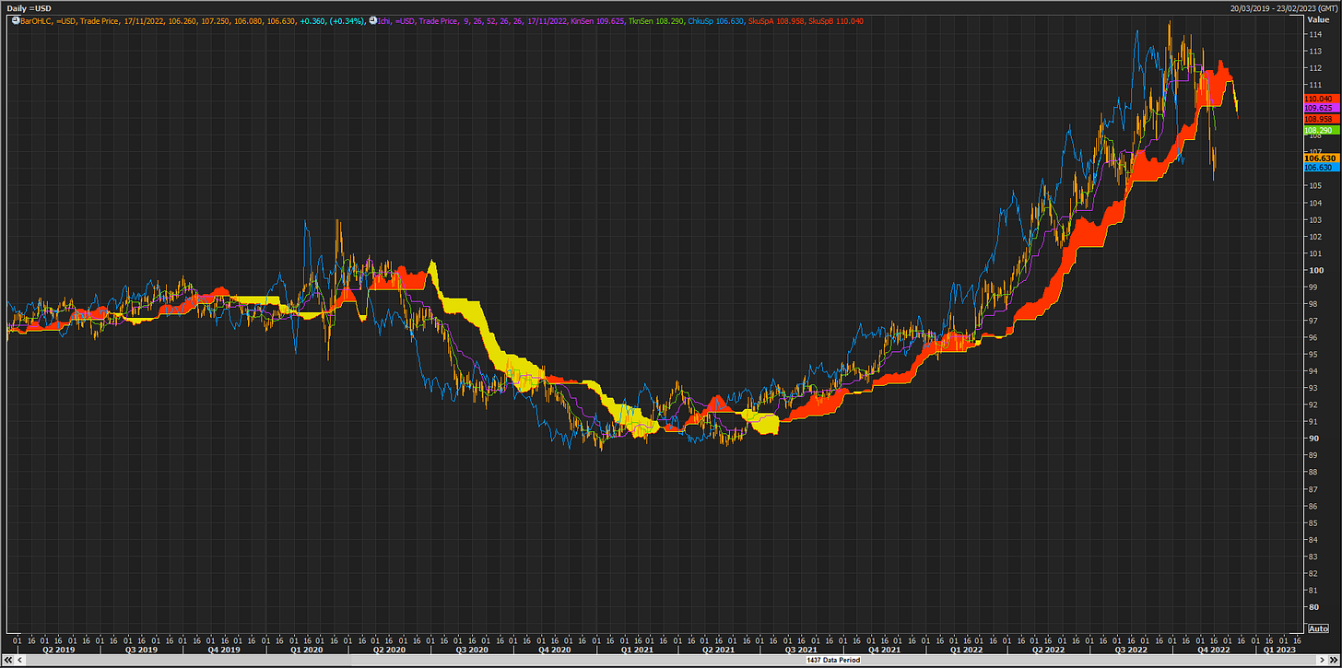Click the SkuSpB 110.040 legend entry
The image size is (1342, 668).
point(837,20)
